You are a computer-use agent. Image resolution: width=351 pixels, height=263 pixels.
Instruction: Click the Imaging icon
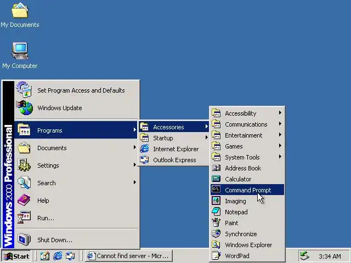coord(216,201)
